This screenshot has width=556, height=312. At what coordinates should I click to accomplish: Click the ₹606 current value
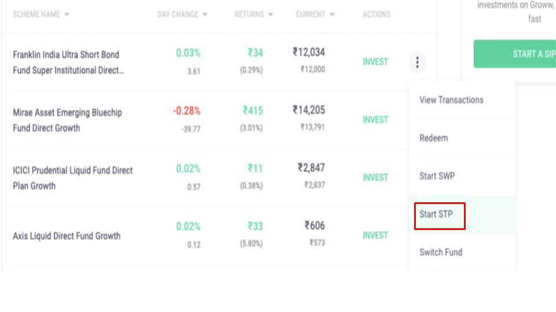coord(314,226)
